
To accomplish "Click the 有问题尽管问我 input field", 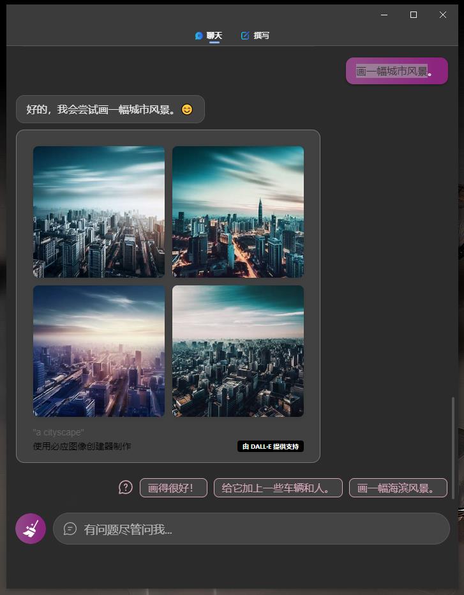I will coord(251,529).
